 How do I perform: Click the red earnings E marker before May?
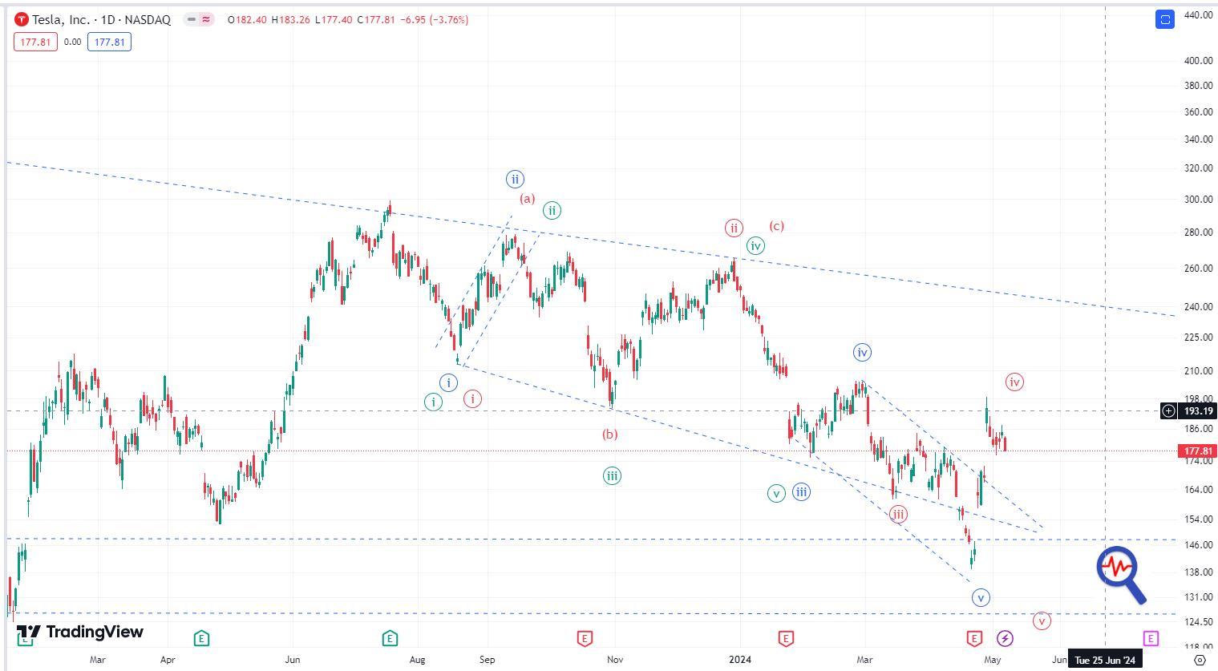point(974,638)
